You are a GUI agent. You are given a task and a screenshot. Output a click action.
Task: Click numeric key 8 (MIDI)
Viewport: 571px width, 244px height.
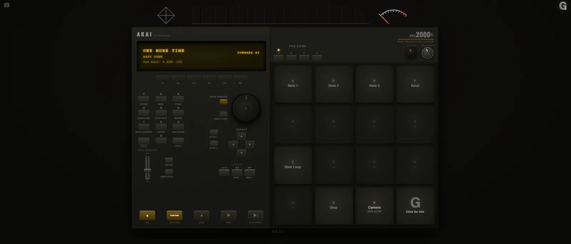[161, 99]
